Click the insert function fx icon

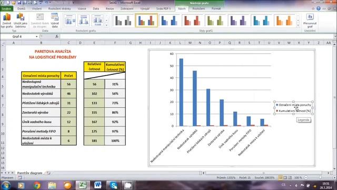(x=57, y=36)
